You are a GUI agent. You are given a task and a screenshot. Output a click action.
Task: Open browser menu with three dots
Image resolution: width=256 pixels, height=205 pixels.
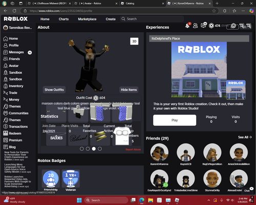pyautogui.click(x=243, y=11)
